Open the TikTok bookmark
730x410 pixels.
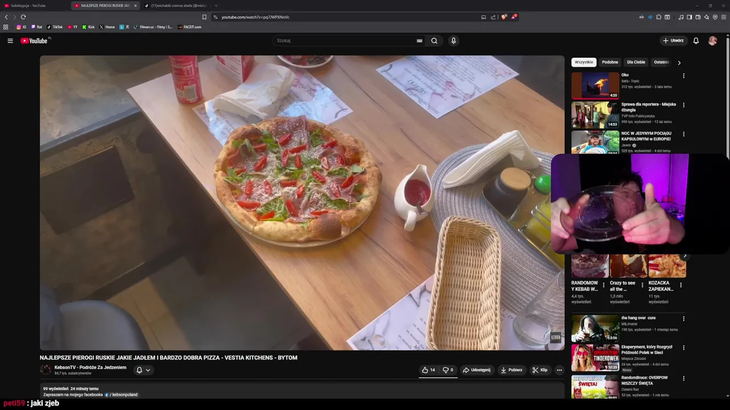point(55,27)
